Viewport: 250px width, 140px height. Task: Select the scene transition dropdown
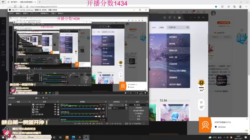point(116,105)
